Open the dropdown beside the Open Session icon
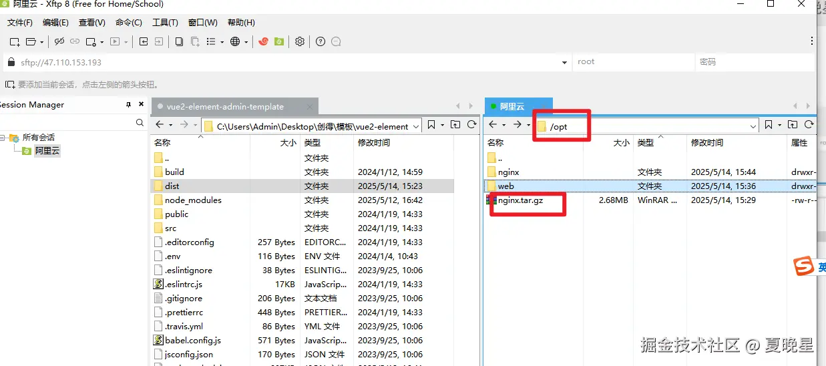 [42, 42]
